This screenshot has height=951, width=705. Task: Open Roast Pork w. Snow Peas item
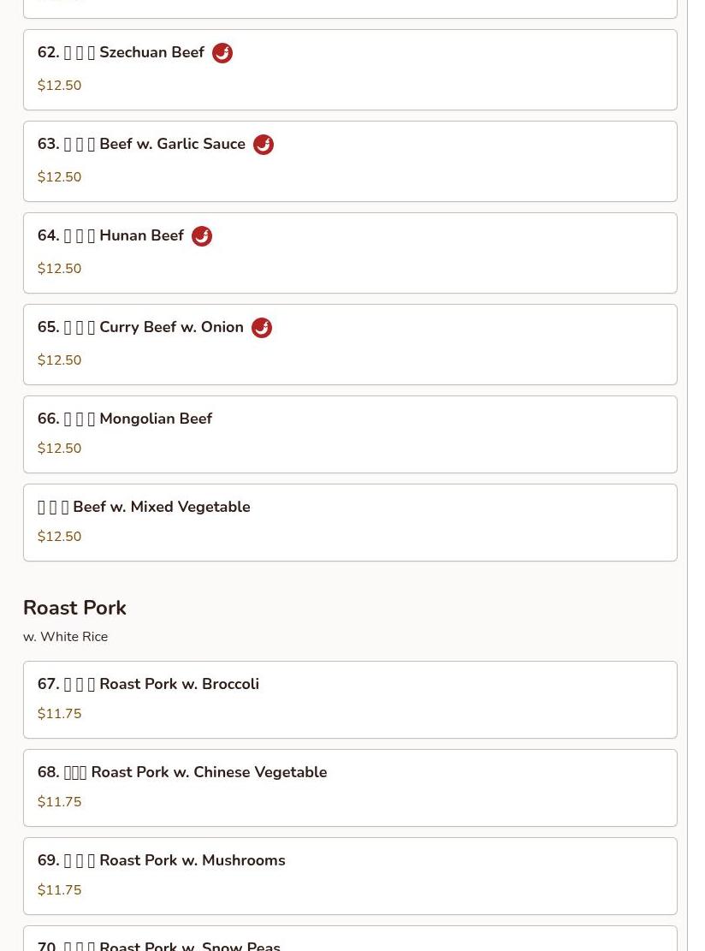(350, 939)
